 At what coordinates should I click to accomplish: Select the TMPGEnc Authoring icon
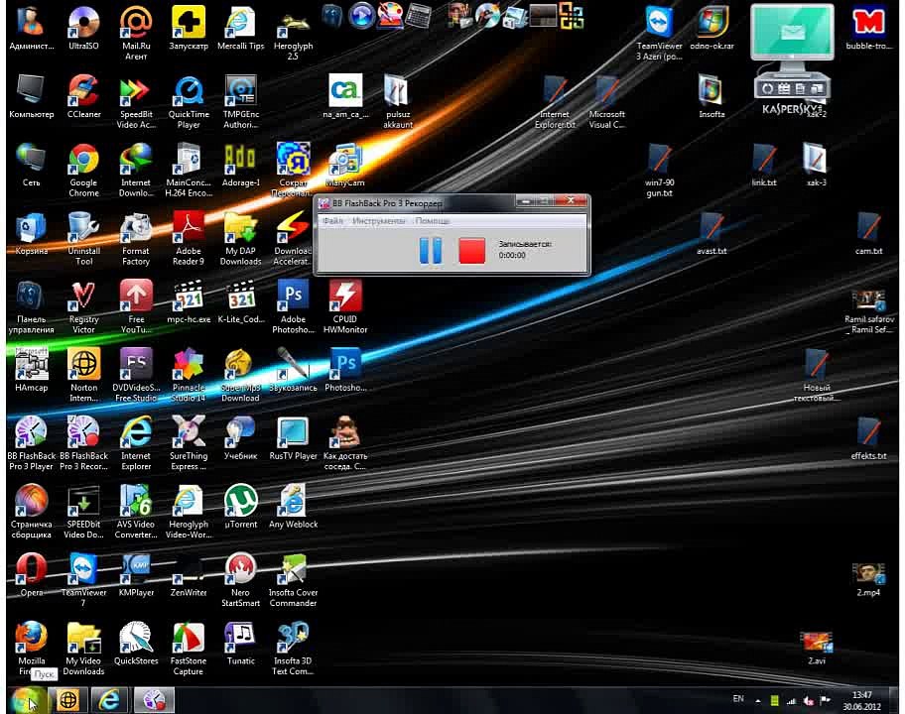point(241,101)
